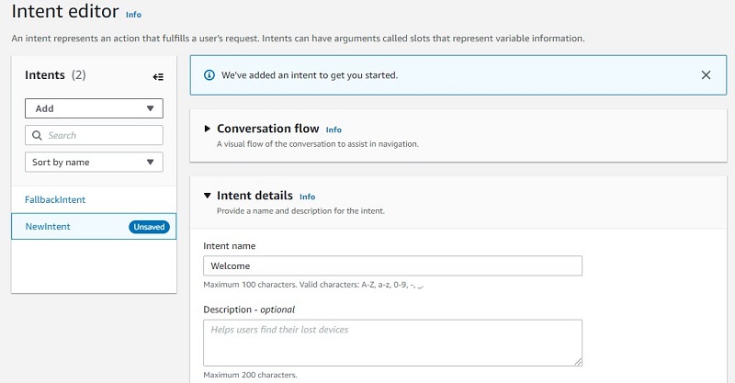Expand the Conversation flow section
The image size is (735, 383).
(208, 129)
